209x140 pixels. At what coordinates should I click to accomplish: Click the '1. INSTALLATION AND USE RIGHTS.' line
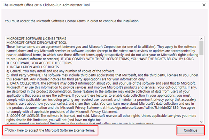[x=33, y=67]
